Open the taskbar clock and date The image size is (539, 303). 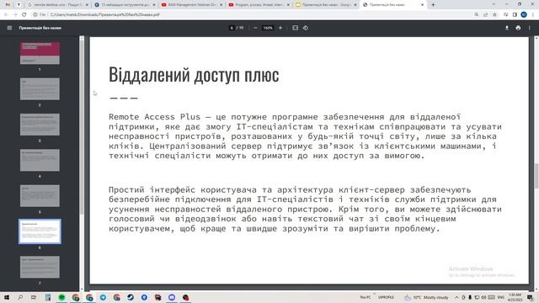[x=515, y=297]
